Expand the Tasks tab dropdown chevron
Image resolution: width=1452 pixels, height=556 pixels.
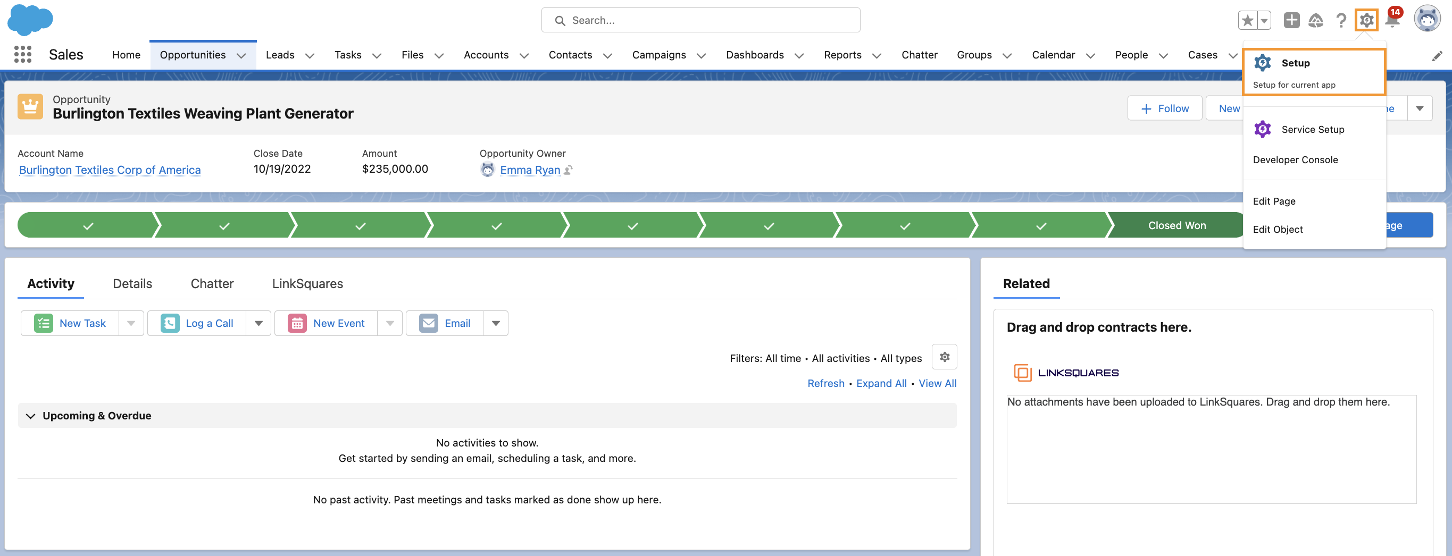coord(377,55)
